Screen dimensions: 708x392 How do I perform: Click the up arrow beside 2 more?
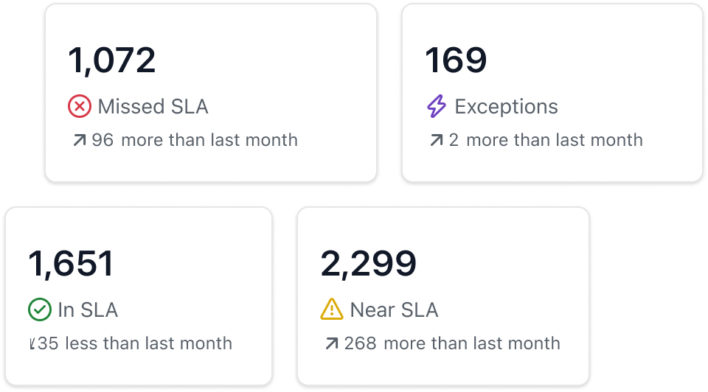coord(437,140)
